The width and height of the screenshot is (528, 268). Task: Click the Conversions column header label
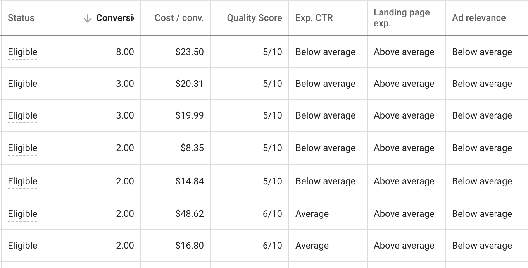click(115, 18)
